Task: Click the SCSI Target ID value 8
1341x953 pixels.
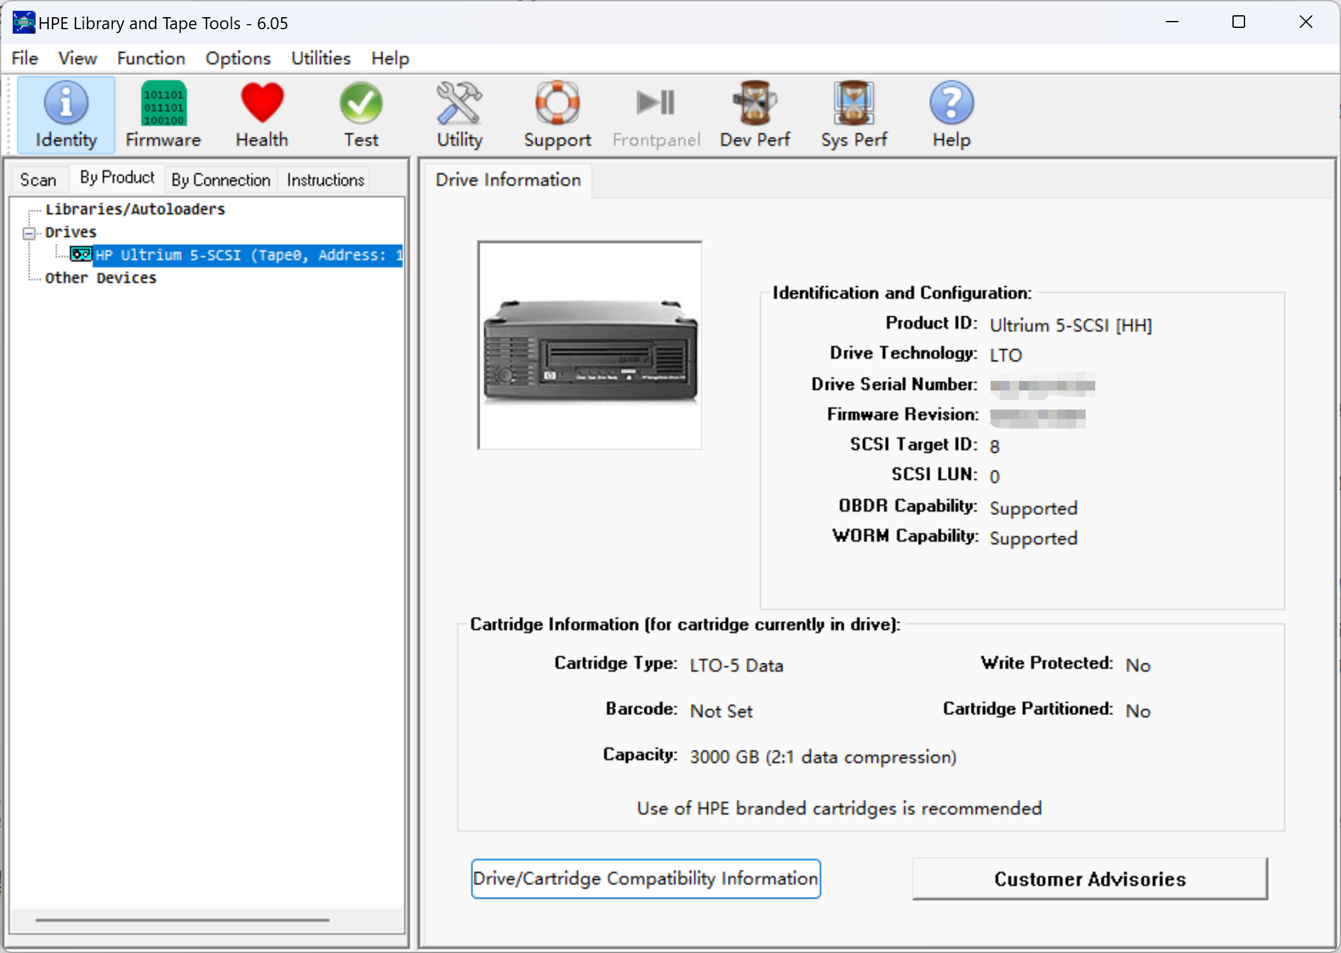Action: click(x=994, y=446)
